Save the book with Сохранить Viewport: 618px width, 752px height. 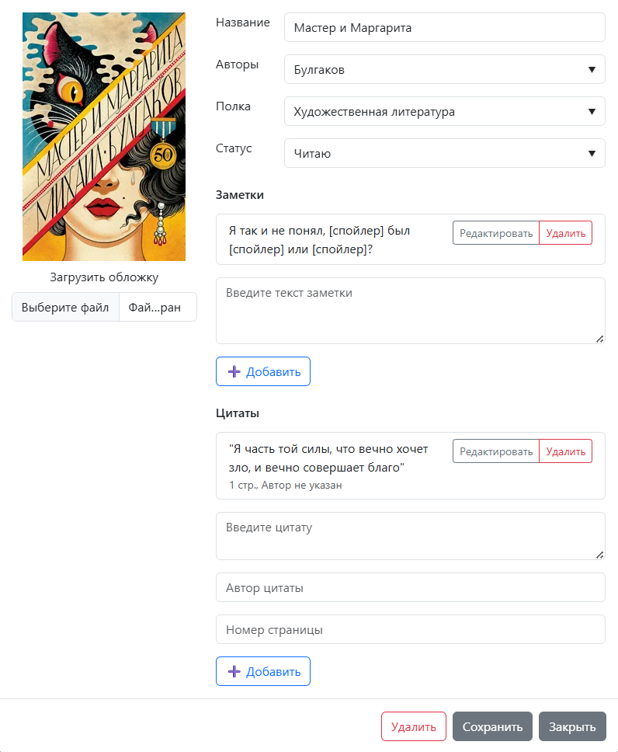[492, 726]
